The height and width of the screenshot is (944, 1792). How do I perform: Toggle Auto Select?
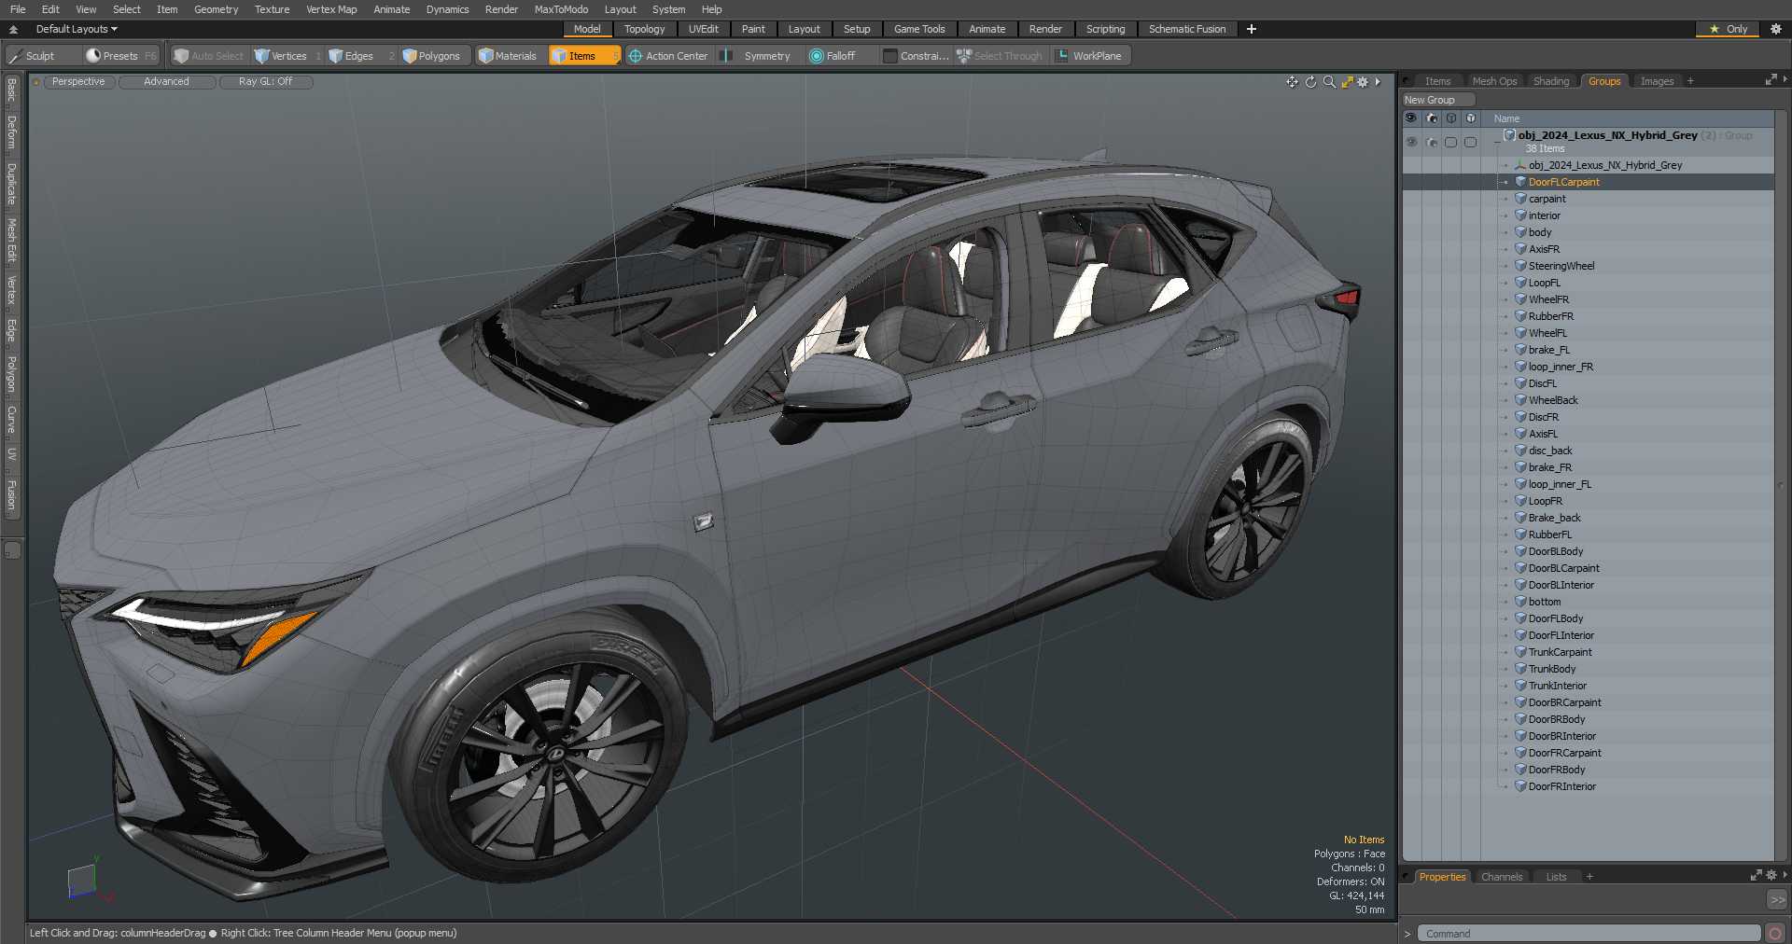click(209, 56)
